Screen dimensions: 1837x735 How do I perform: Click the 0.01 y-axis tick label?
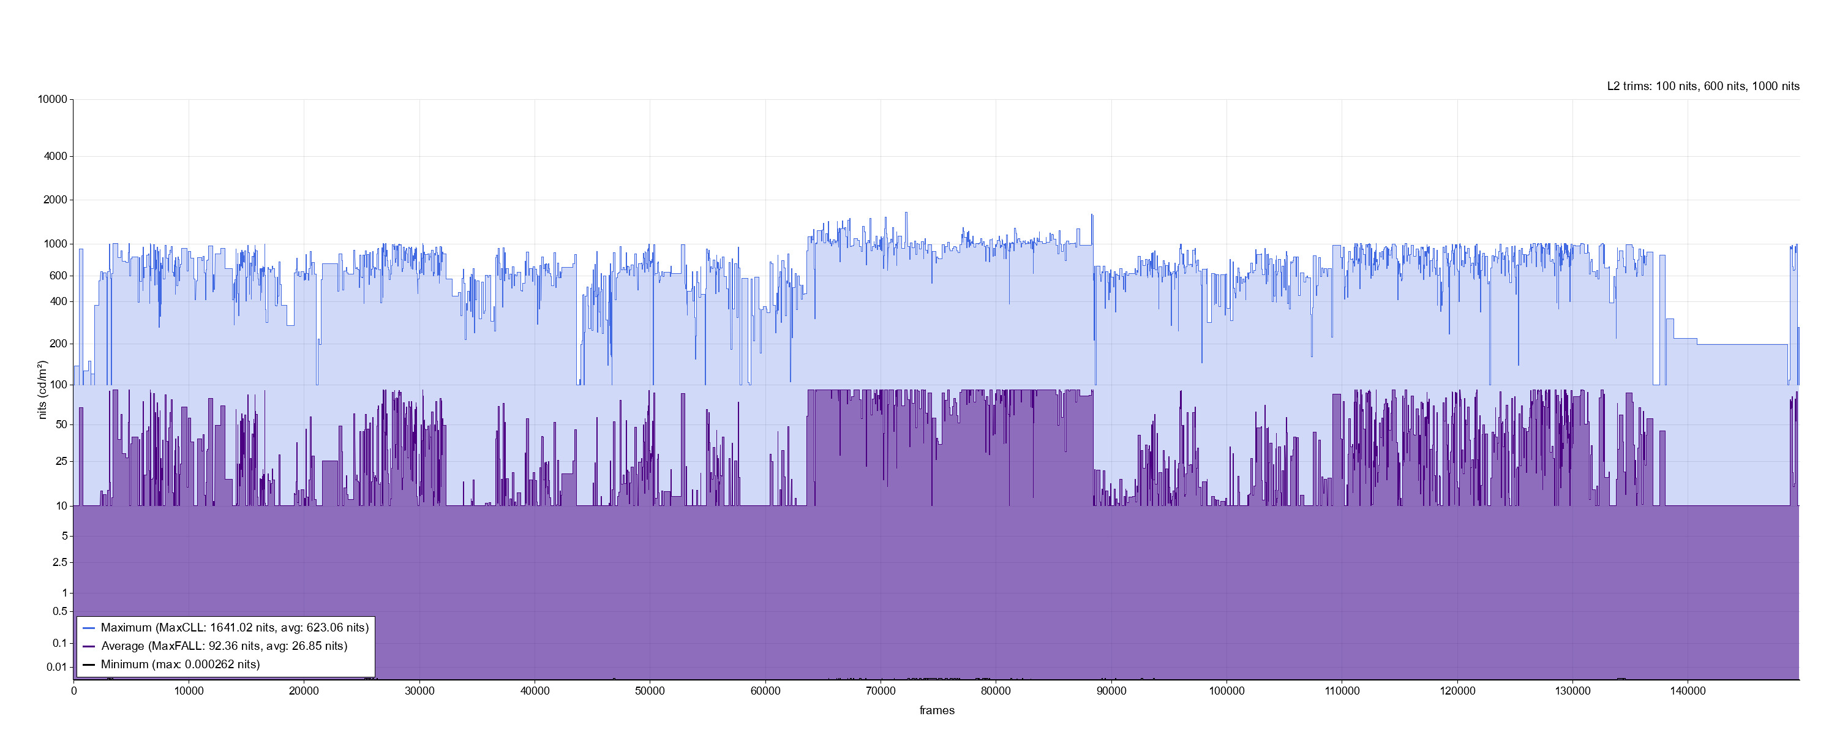(x=56, y=668)
